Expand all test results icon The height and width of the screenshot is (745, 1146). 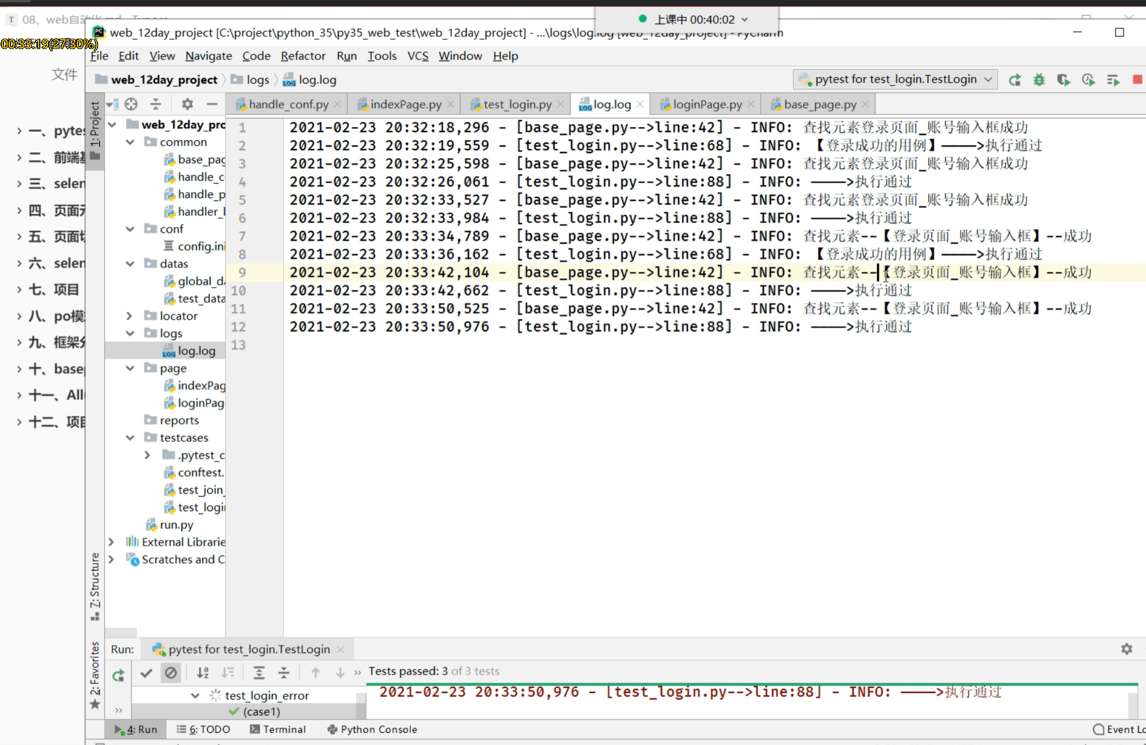(259, 672)
